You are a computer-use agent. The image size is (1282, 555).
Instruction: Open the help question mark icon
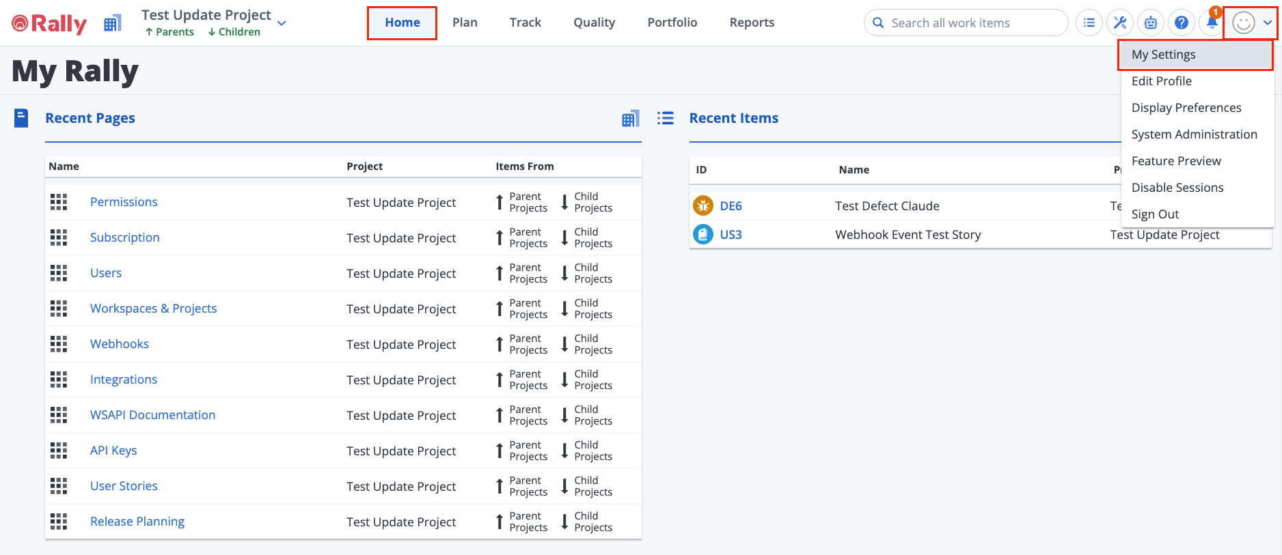coord(1182,23)
